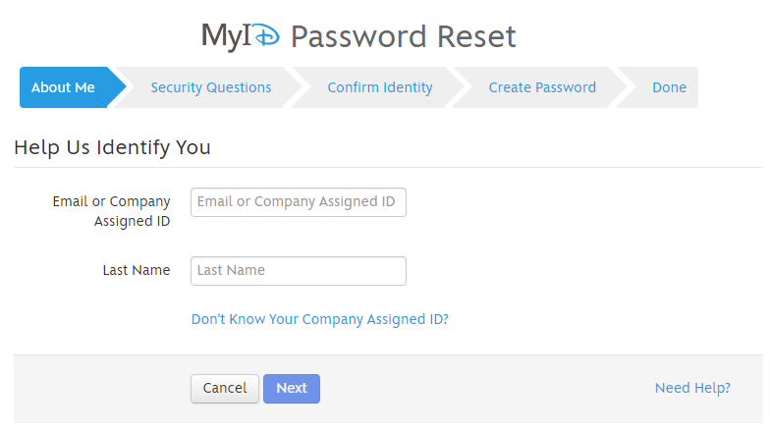770x433 pixels.
Task: Click the blue Next button
Action: click(291, 389)
